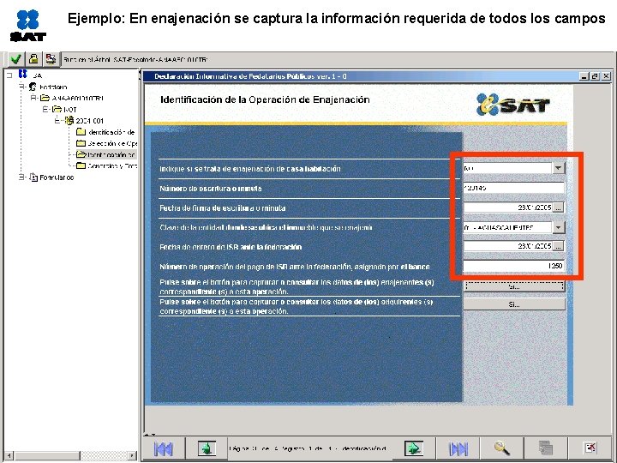Image resolution: width=617 pixels, height=463 pixels.
Task: Click the person icon of the Fedatario node
Action: pos(33,87)
